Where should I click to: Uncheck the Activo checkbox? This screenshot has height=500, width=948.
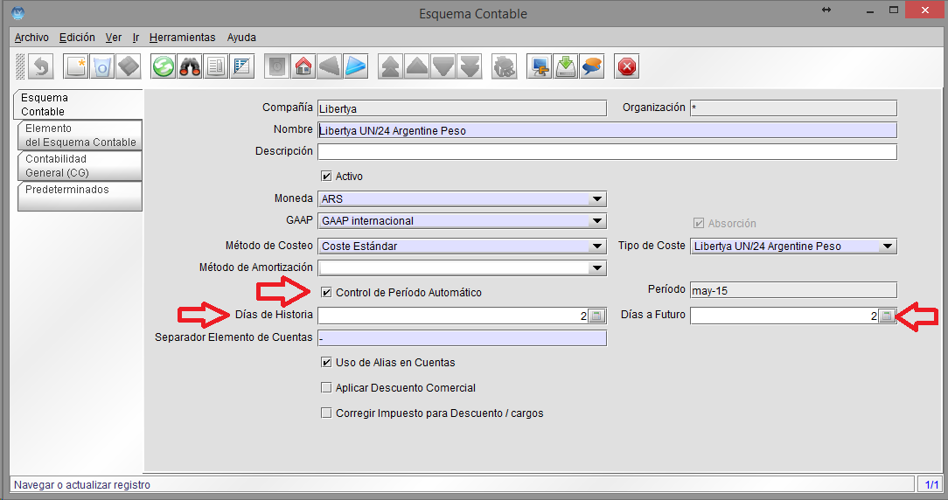pos(327,176)
